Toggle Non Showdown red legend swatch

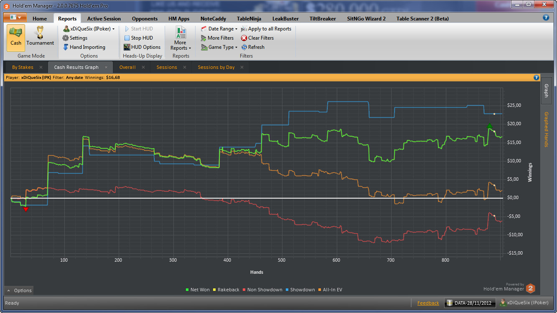coord(244,290)
